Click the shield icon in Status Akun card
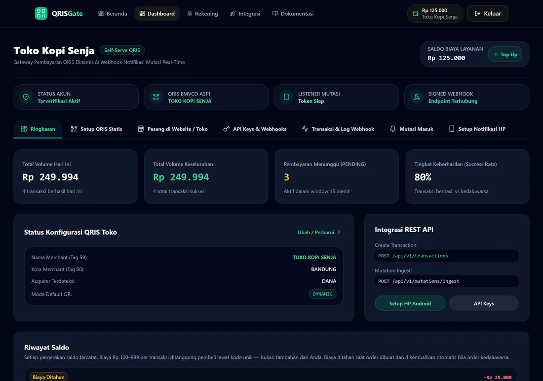Screen dimensions: 543x381 coord(26,97)
